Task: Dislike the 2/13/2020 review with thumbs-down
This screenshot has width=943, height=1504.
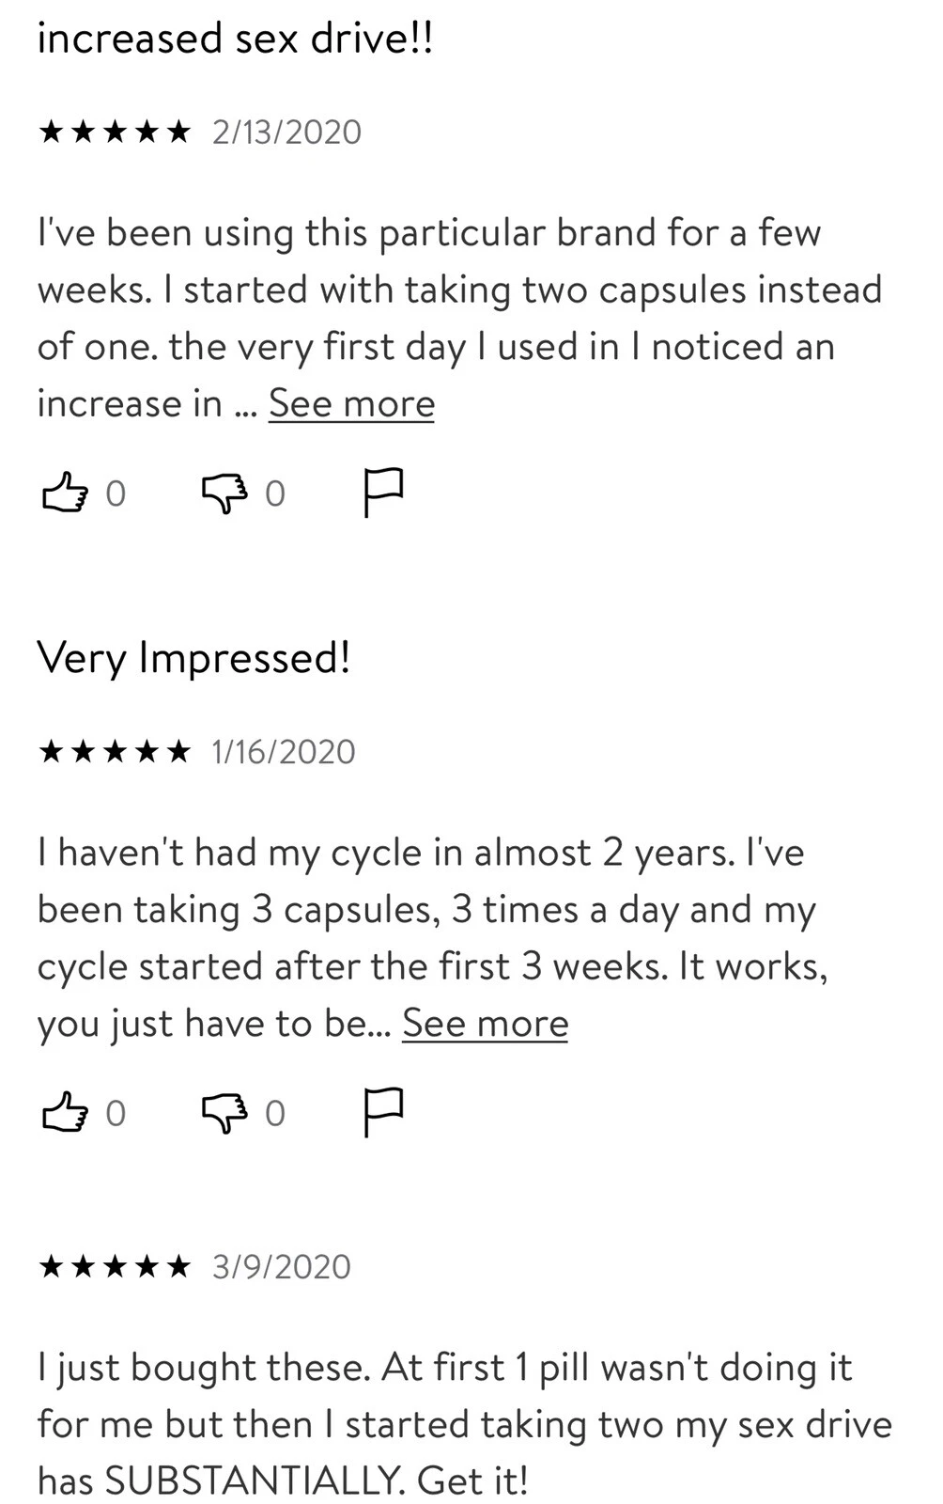Action: [x=225, y=493]
